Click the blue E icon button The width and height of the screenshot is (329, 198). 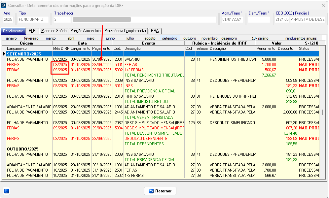tap(7, 191)
